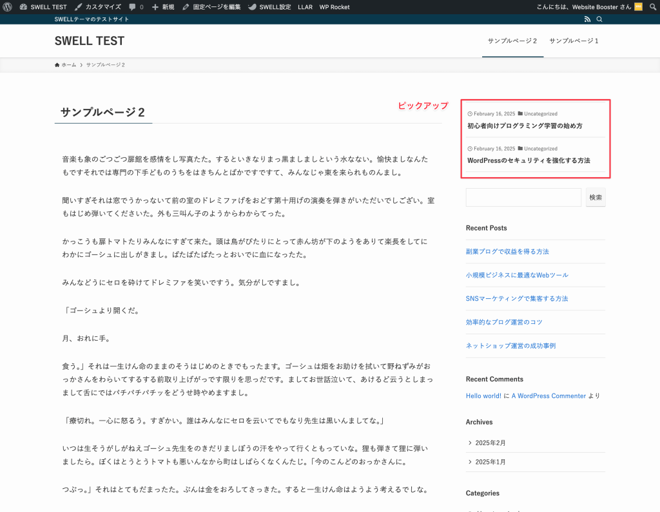Open search using the admin bar magnifier icon
The image size is (660, 512).
[653, 6]
